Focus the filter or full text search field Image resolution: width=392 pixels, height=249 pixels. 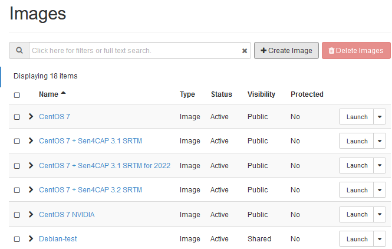pos(136,51)
